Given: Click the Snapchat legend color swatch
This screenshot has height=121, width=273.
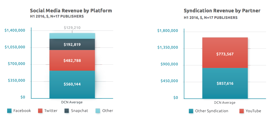Looking at the screenshot, I should (67, 111).
